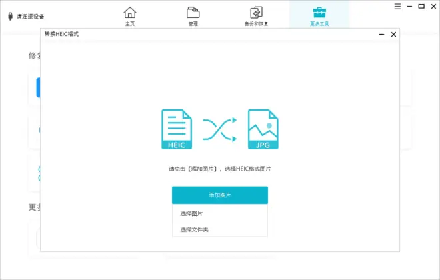The width and height of the screenshot is (440, 280).
Task: Close the 转换HEIC格式 dialog
Action: [393, 34]
